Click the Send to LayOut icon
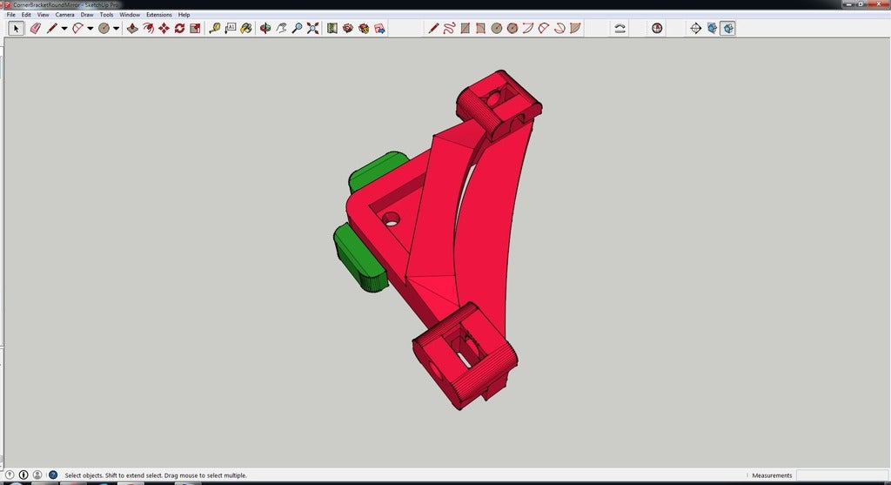Viewport: 891px width, 485px height. (379, 28)
